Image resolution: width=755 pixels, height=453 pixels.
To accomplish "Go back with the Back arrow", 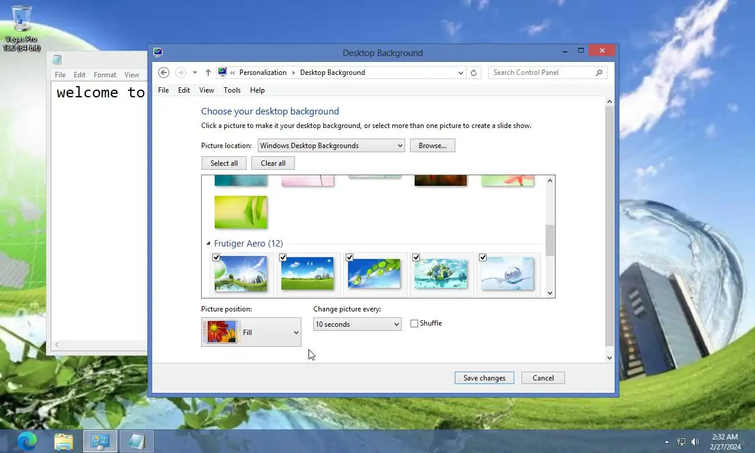I will [x=164, y=73].
